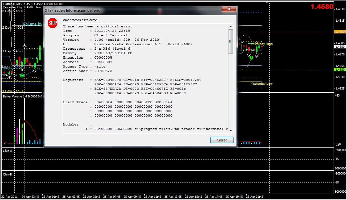Viewport: 347px width, 200px height.
Task: Click the Version 4.00 build 229 line
Action: pos(112,39)
